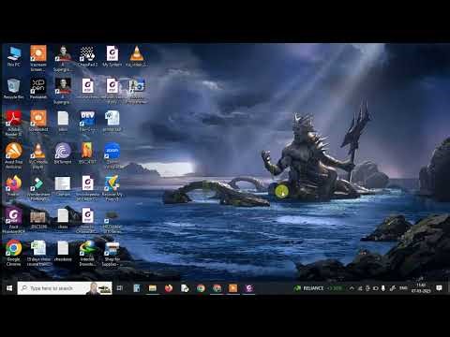The width and height of the screenshot is (450, 337).
Task: Open the ChessPad 2 shortcut
Action: [87, 56]
